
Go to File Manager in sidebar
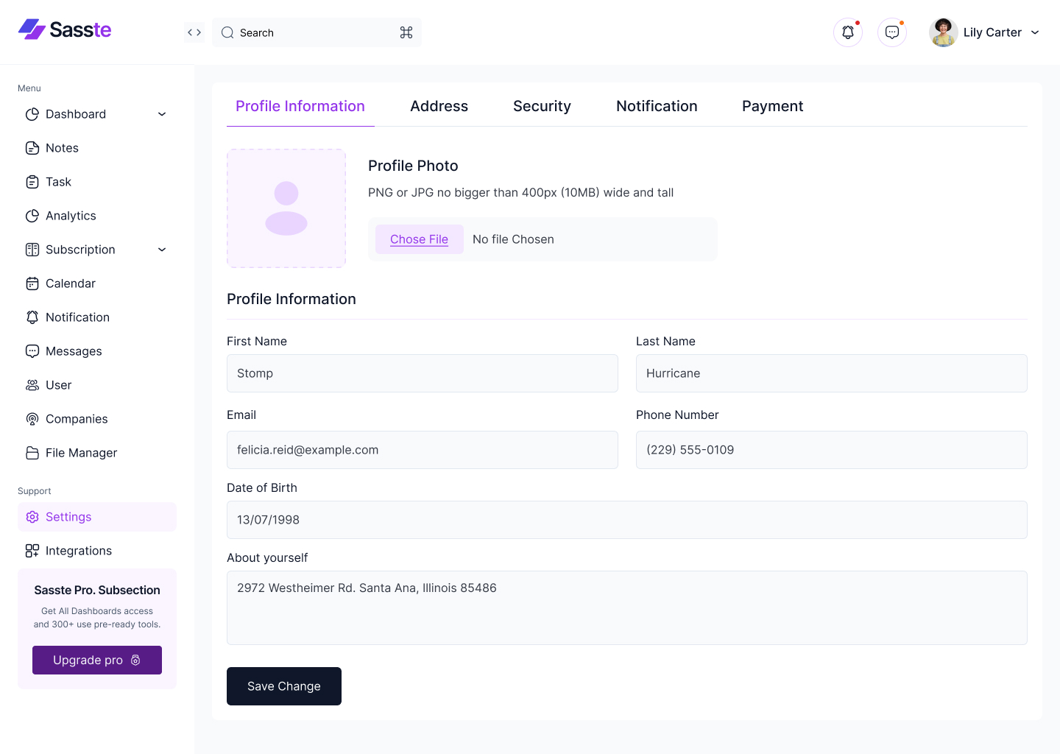point(81,453)
